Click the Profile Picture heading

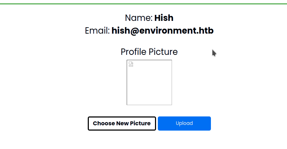pos(149,52)
